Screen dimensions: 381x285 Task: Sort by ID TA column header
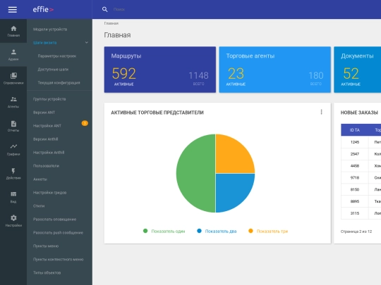click(x=354, y=130)
